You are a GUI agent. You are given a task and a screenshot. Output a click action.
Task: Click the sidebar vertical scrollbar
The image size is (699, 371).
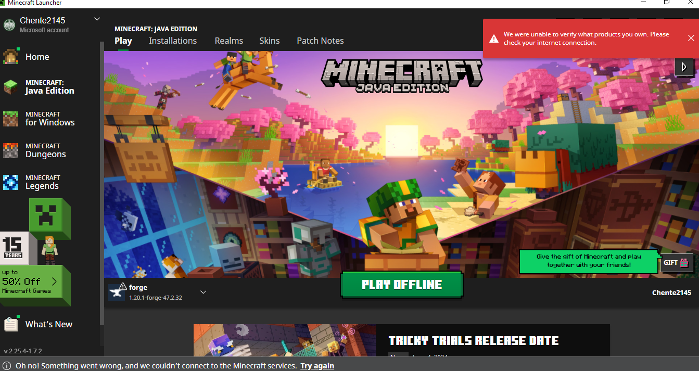[x=102, y=182]
